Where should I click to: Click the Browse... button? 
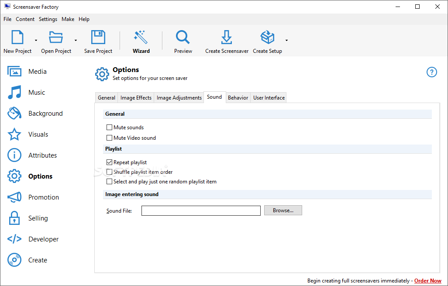click(283, 210)
